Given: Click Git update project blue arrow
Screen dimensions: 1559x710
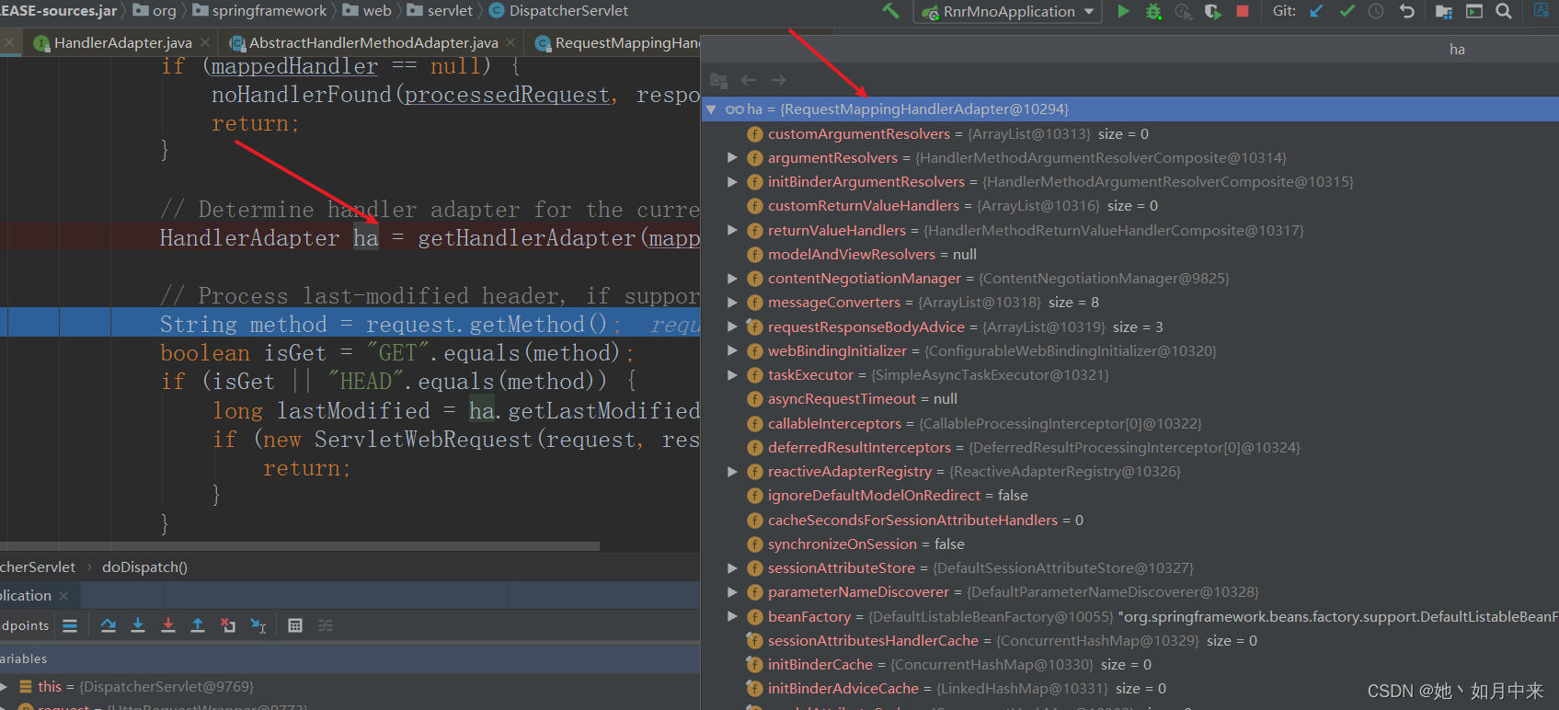Looking at the screenshot, I should 1316,11.
